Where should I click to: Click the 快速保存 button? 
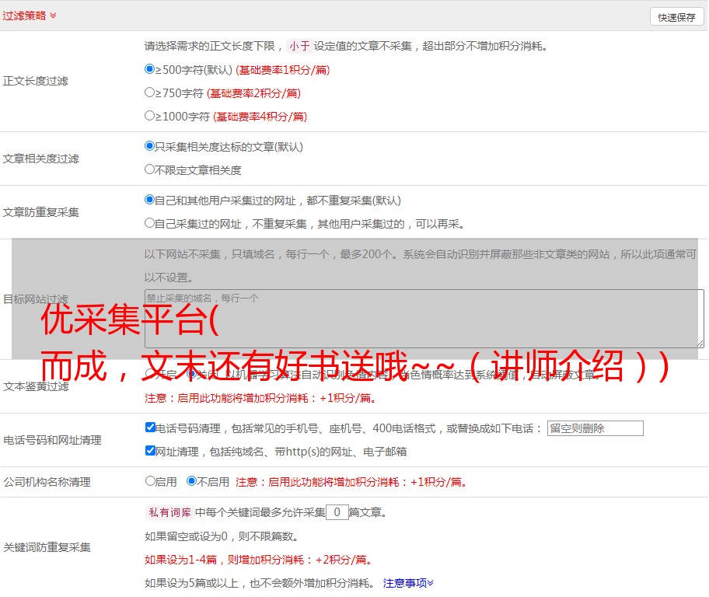676,17
